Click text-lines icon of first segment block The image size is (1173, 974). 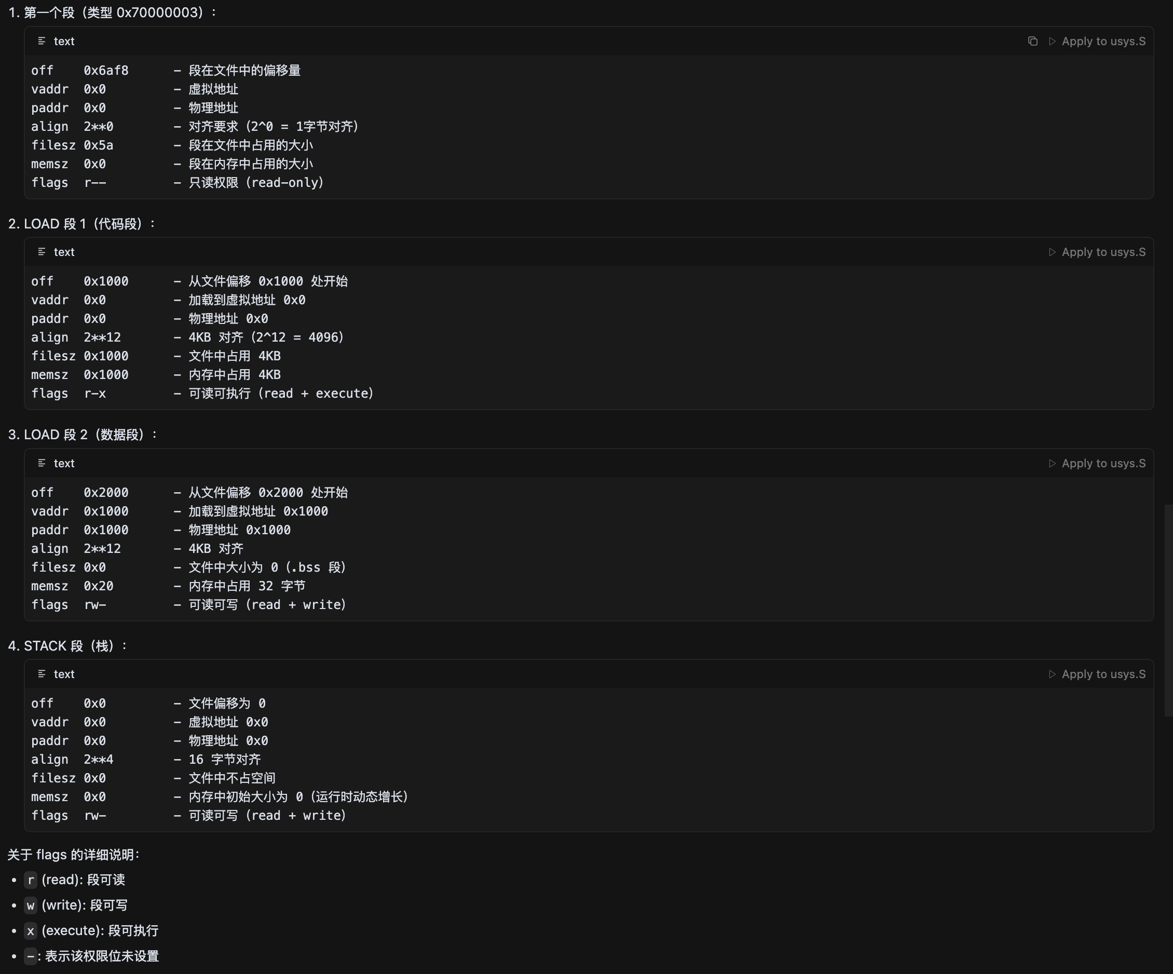click(x=42, y=42)
